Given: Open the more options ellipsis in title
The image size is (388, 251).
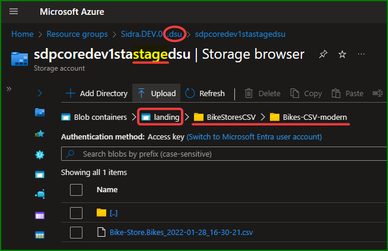Looking at the screenshot, I should point(362,55).
